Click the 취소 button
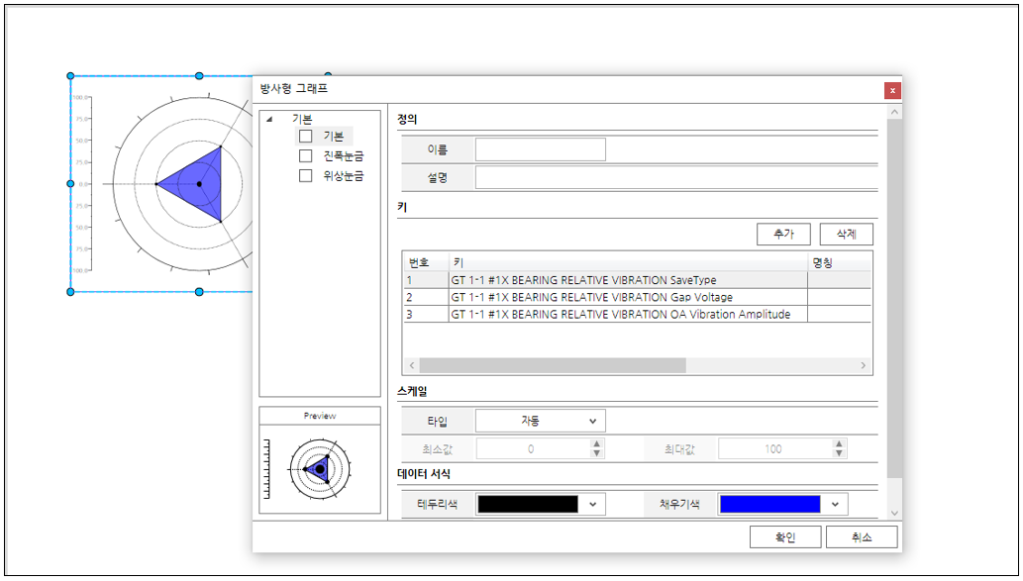Image resolution: width=1023 pixels, height=581 pixels. pos(862,537)
